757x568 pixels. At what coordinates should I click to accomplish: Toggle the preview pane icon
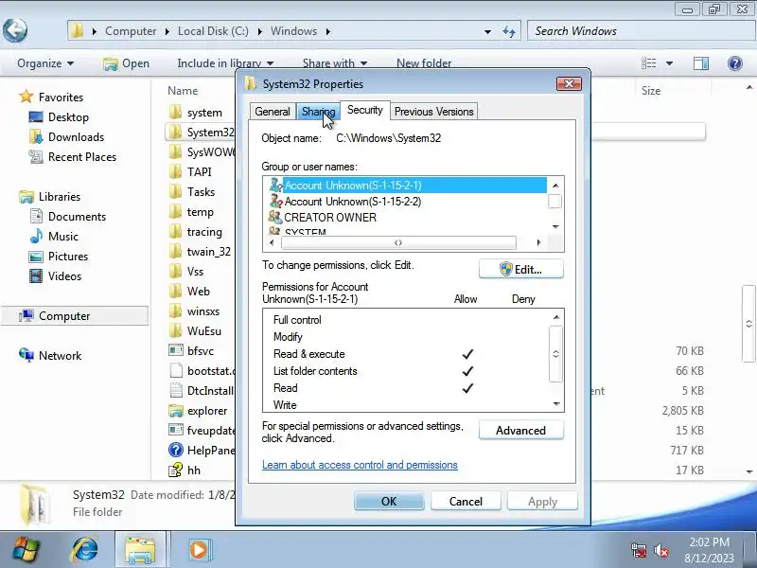(701, 63)
